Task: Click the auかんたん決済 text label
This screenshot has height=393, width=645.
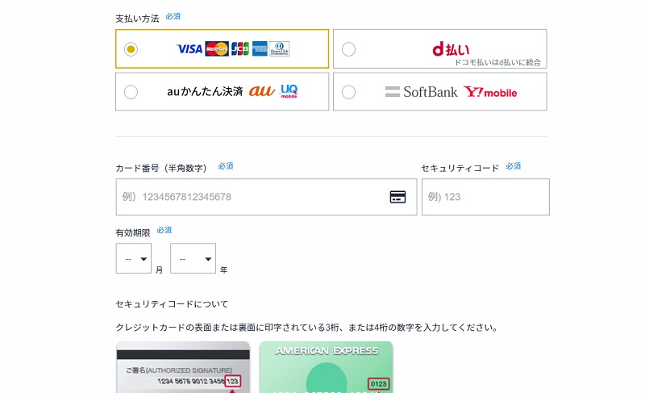Action: pyautogui.click(x=205, y=91)
